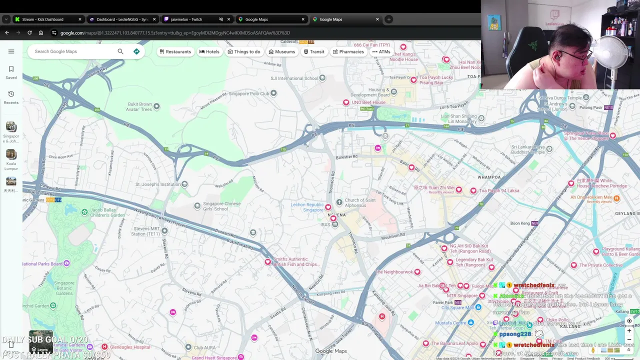Image resolution: width=640 pixels, height=360 pixels.
Task: Open a new browser tab
Action: pos(389,19)
